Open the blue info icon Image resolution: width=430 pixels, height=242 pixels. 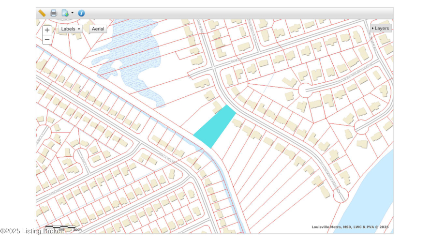pos(81,13)
